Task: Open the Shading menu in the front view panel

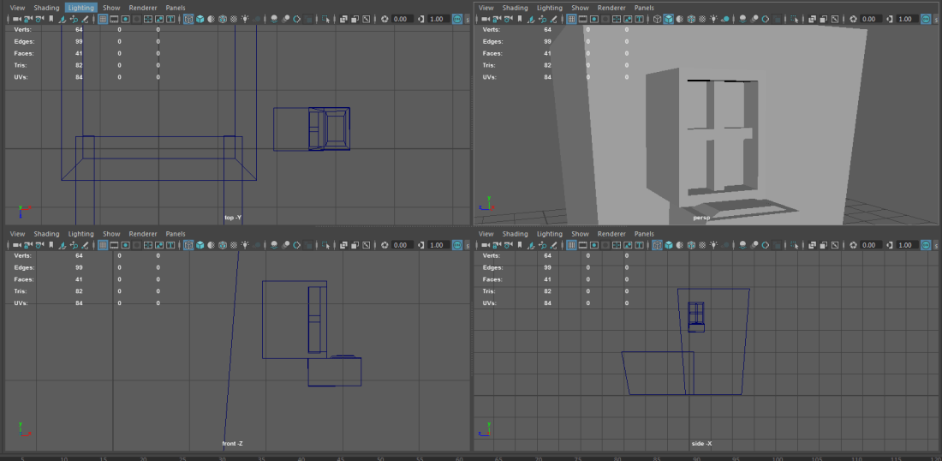Action: (46, 234)
